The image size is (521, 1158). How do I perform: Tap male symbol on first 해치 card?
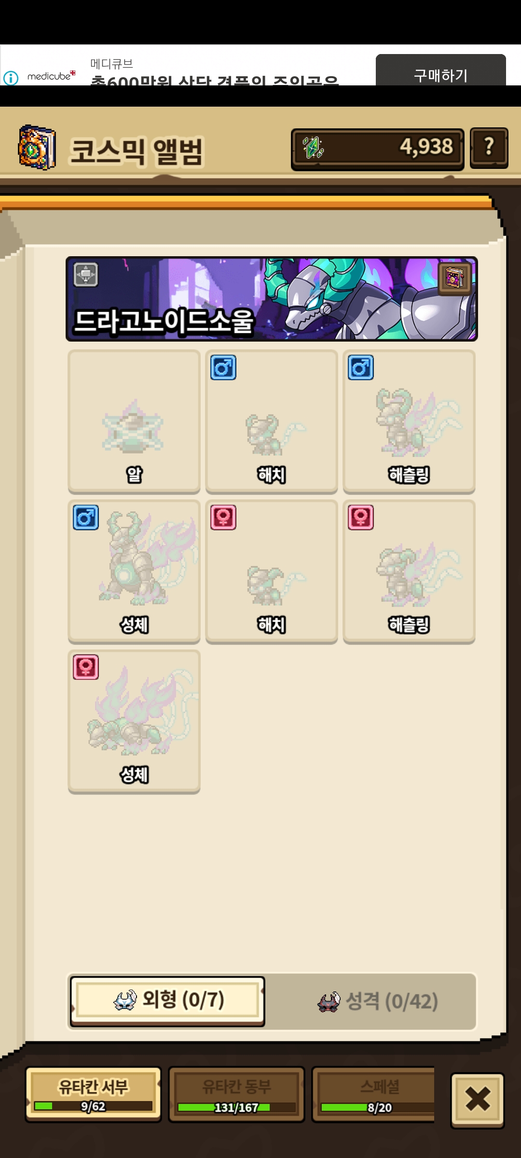(223, 368)
